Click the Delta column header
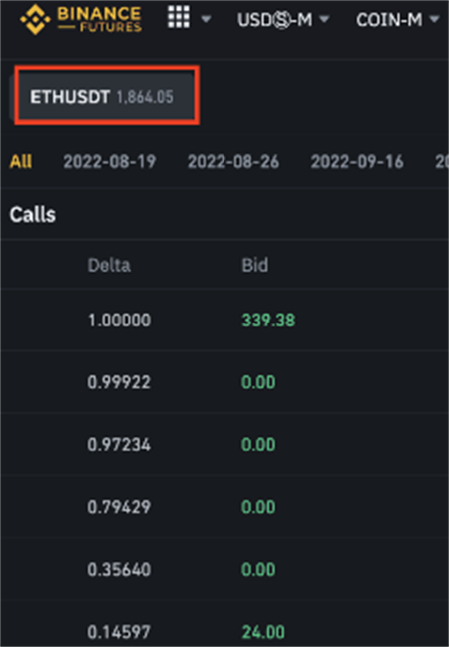This screenshot has width=449, height=647. (x=109, y=265)
